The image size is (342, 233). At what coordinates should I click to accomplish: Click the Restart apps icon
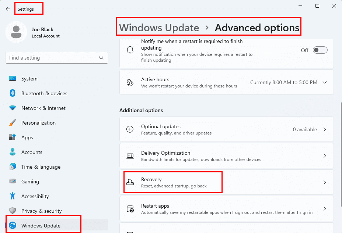click(130, 209)
